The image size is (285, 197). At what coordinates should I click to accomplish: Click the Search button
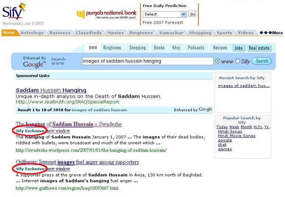262,61
